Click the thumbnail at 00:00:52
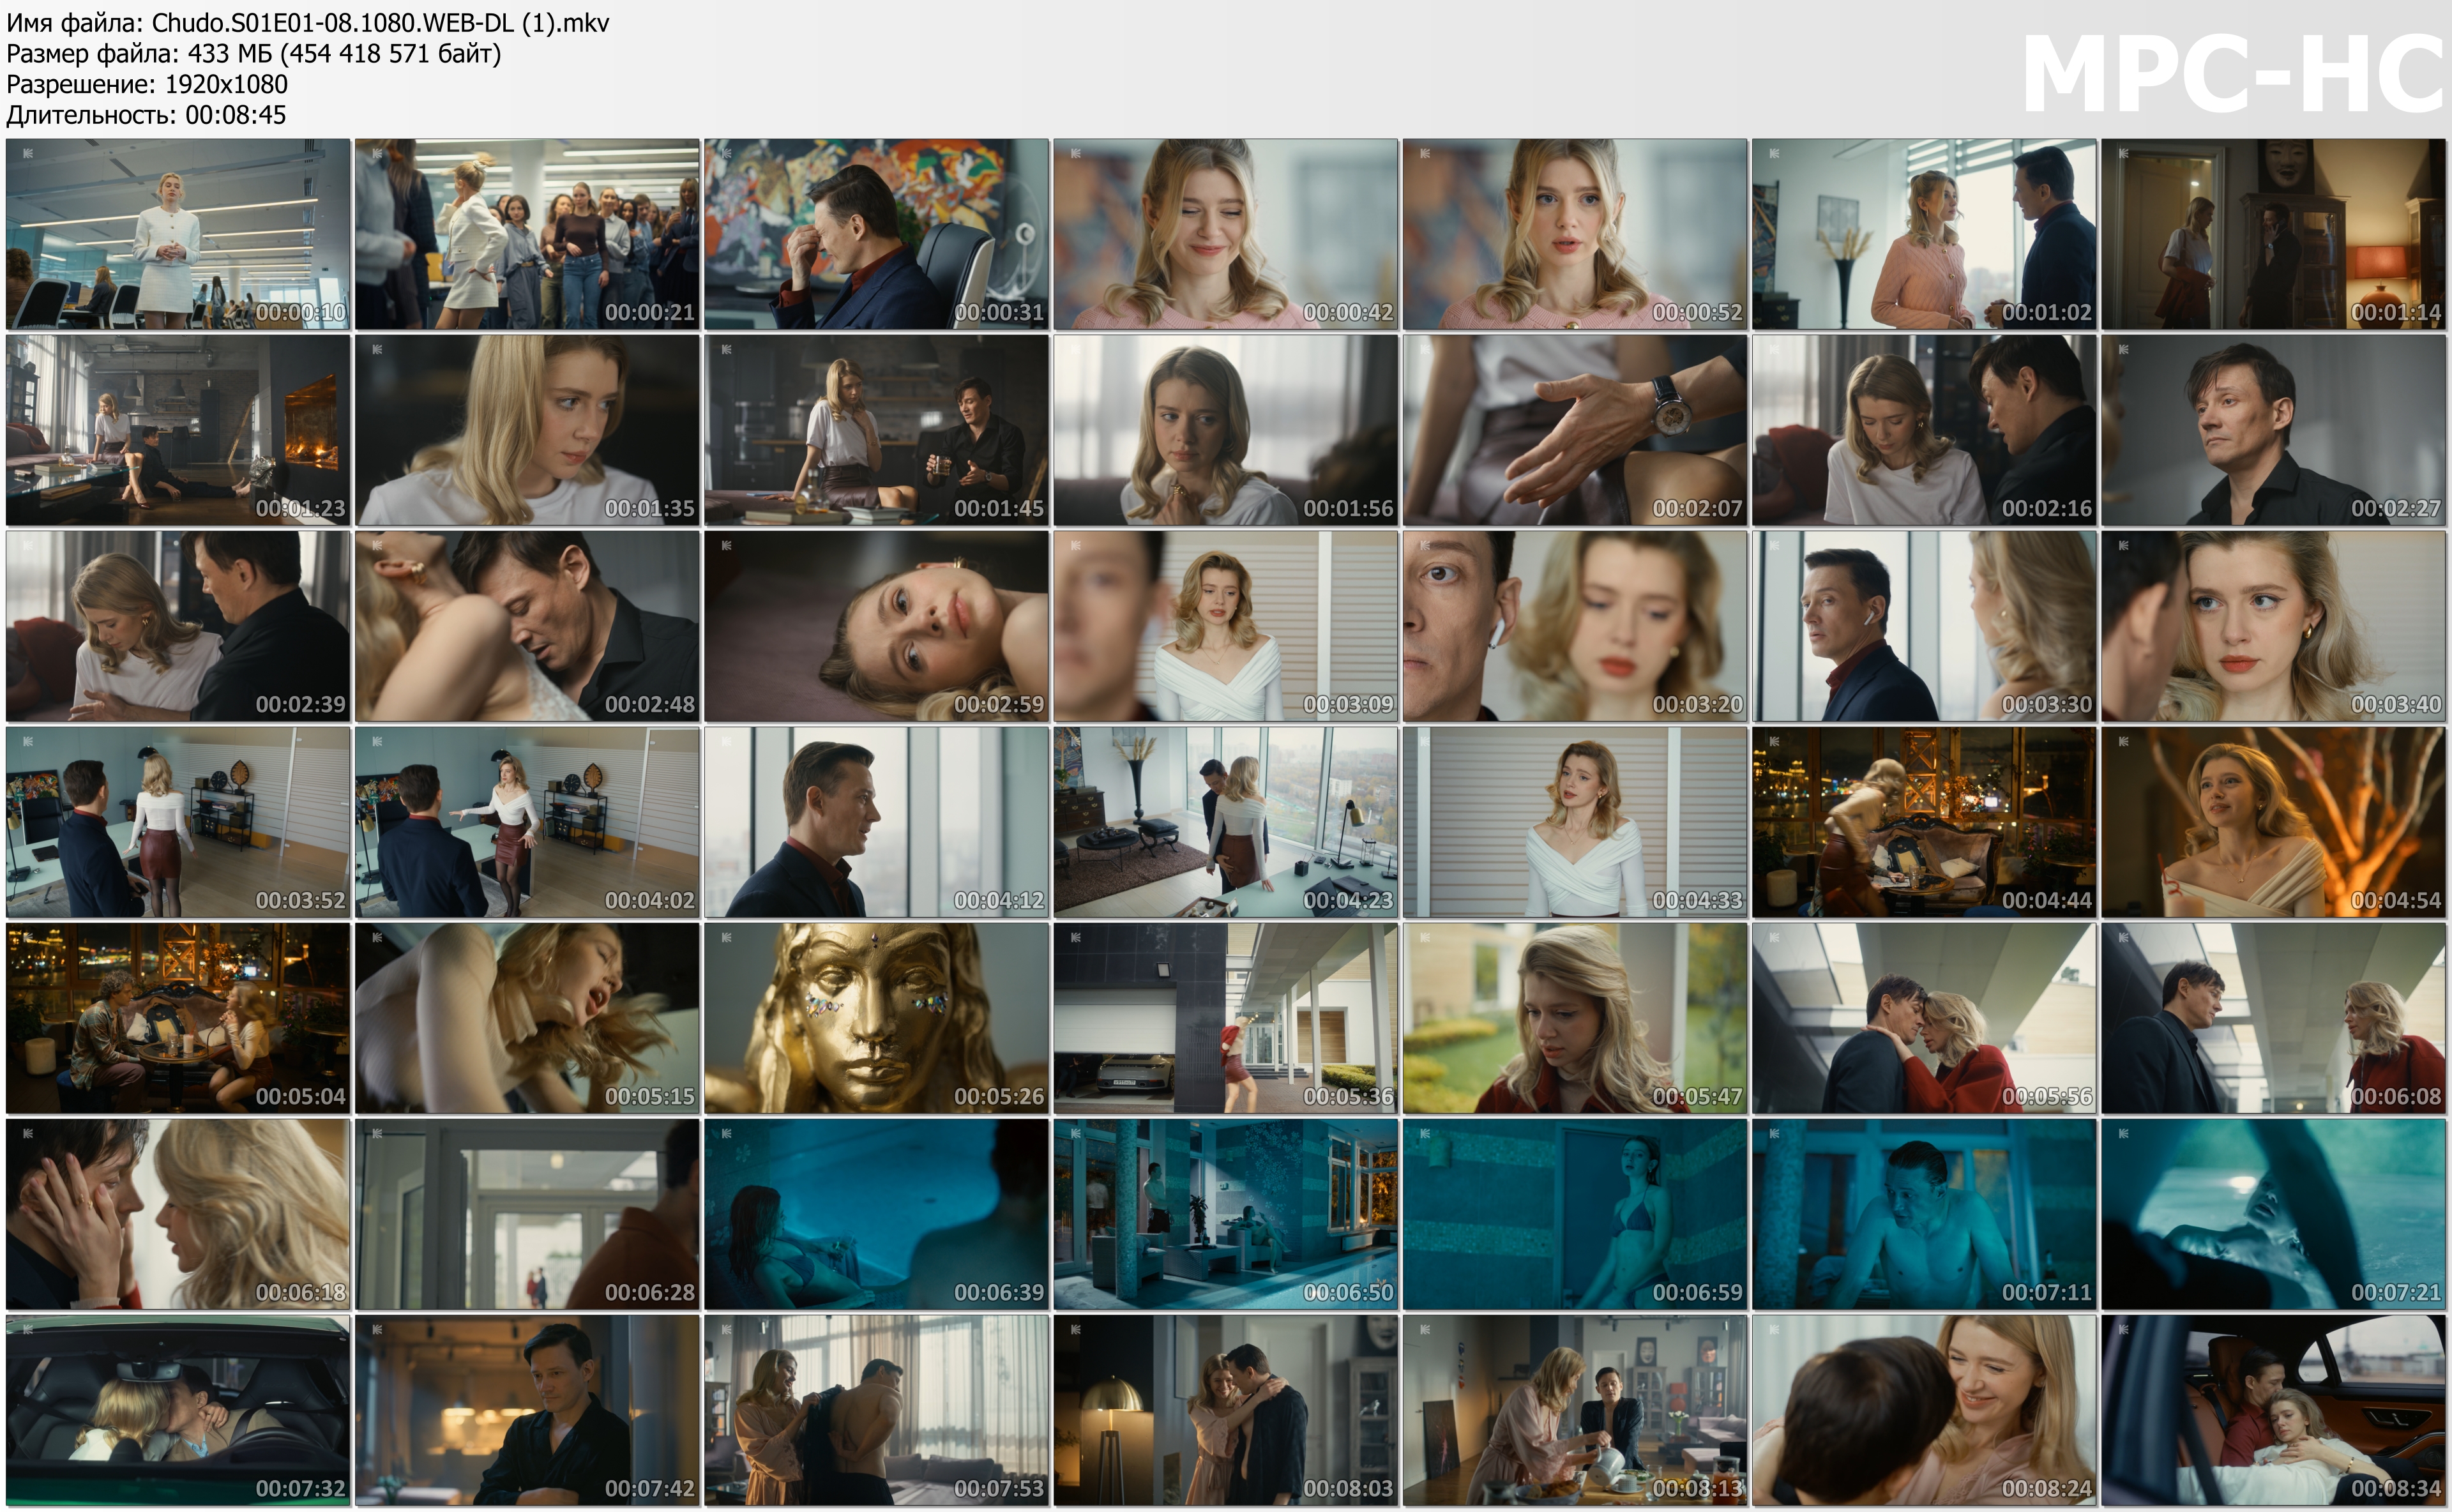The height and width of the screenshot is (1512, 2452). pos(1574,234)
